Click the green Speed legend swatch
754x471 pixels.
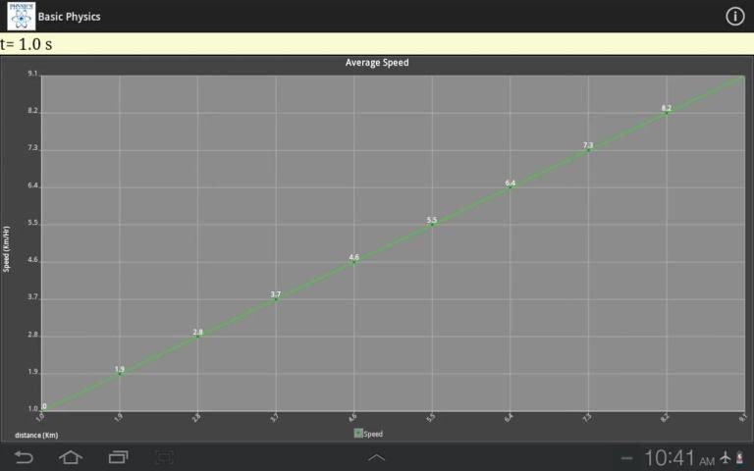tap(358, 433)
